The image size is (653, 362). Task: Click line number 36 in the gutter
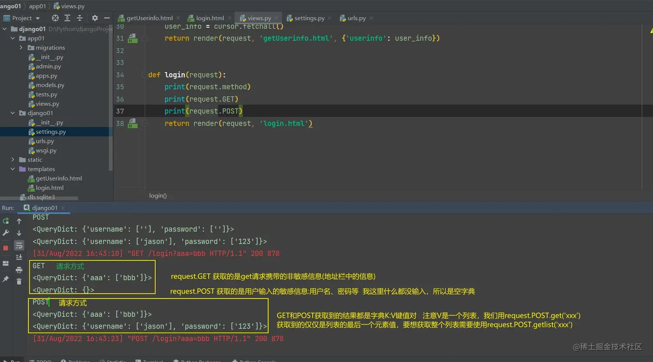click(x=120, y=99)
